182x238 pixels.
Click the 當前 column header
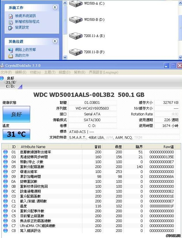click(x=92, y=147)
